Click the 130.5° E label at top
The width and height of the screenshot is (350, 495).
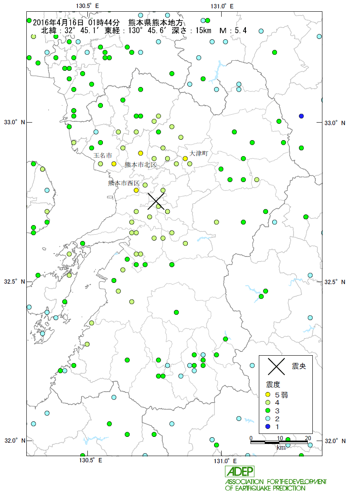tap(87, 6)
